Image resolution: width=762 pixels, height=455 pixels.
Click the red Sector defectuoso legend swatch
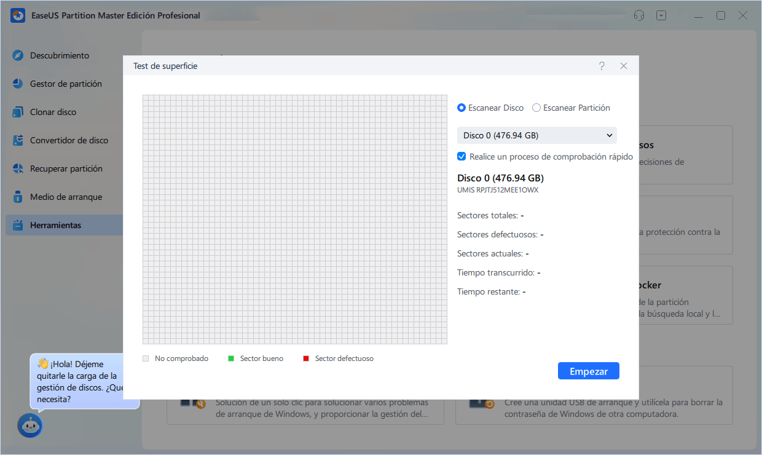(x=306, y=358)
